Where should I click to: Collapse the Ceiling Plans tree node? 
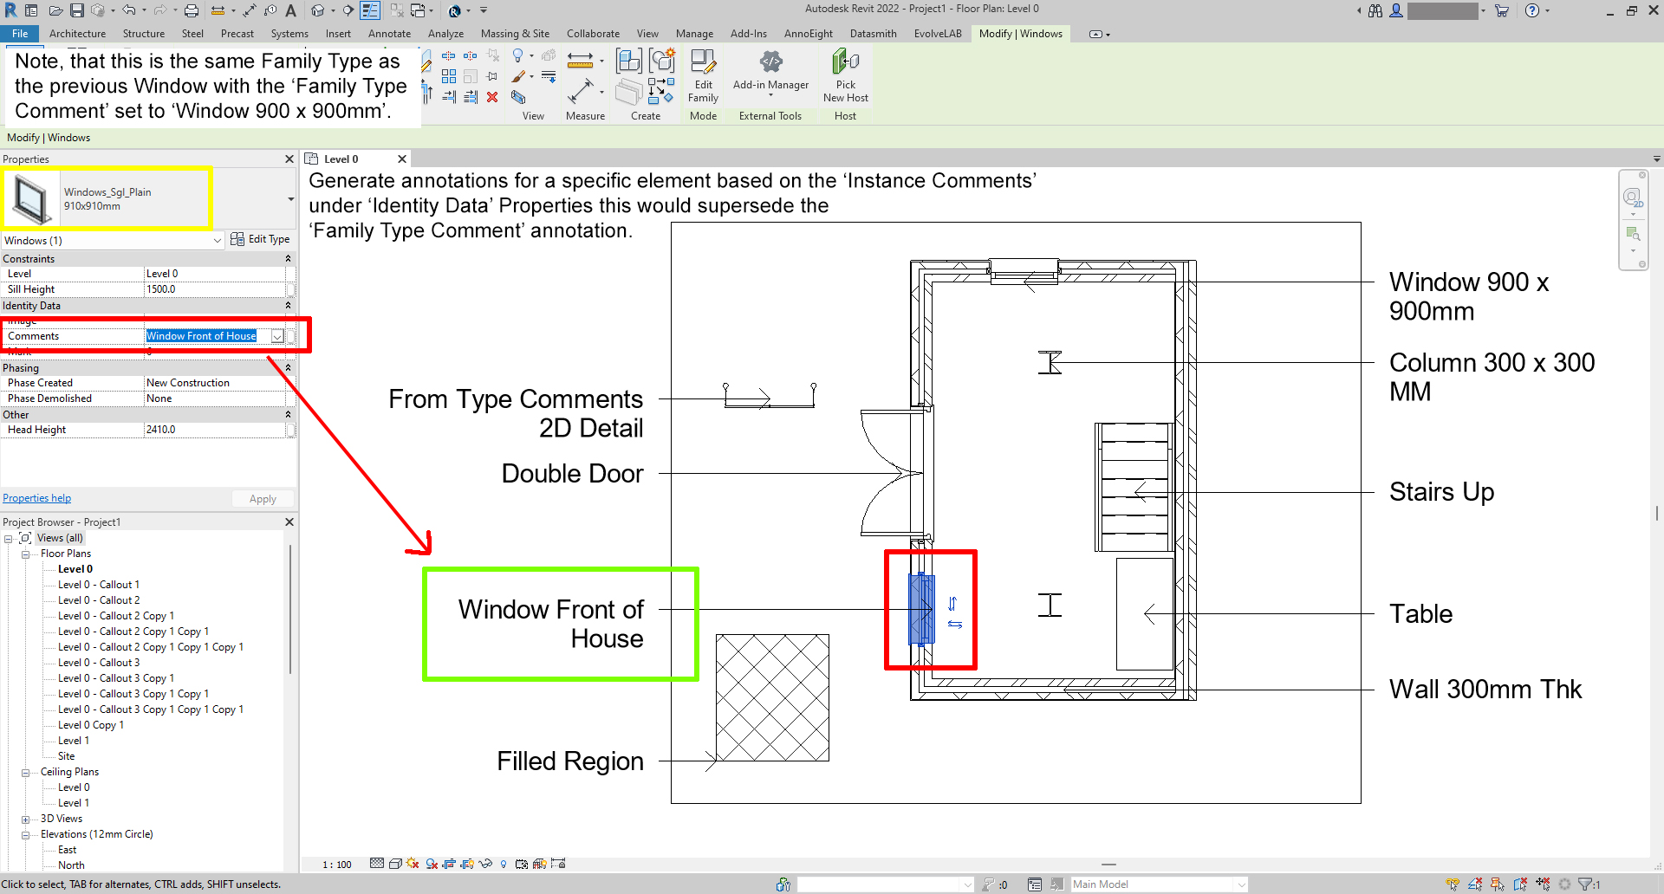(26, 773)
